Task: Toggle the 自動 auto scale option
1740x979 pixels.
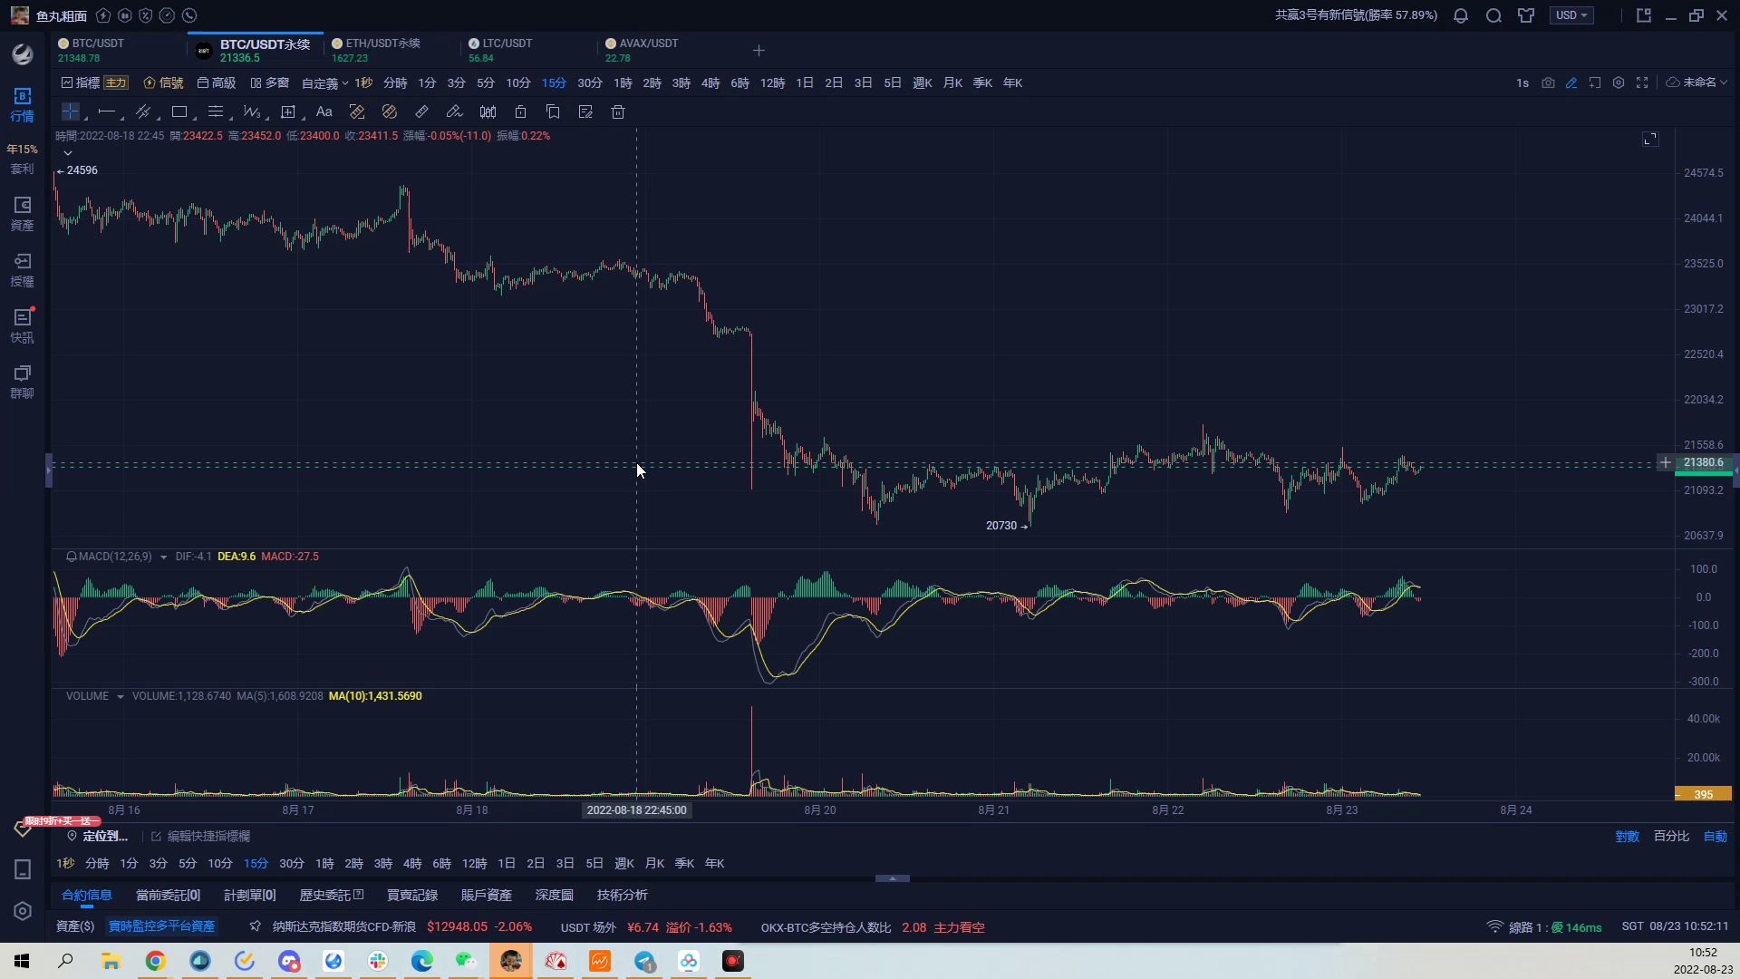Action: coord(1715,836)
